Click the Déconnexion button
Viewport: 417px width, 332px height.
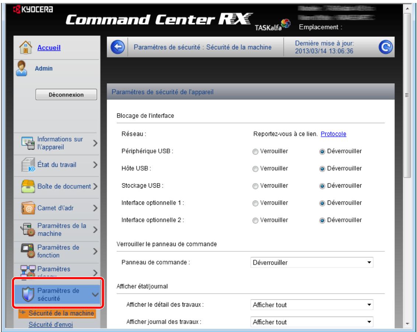(66, 95)
